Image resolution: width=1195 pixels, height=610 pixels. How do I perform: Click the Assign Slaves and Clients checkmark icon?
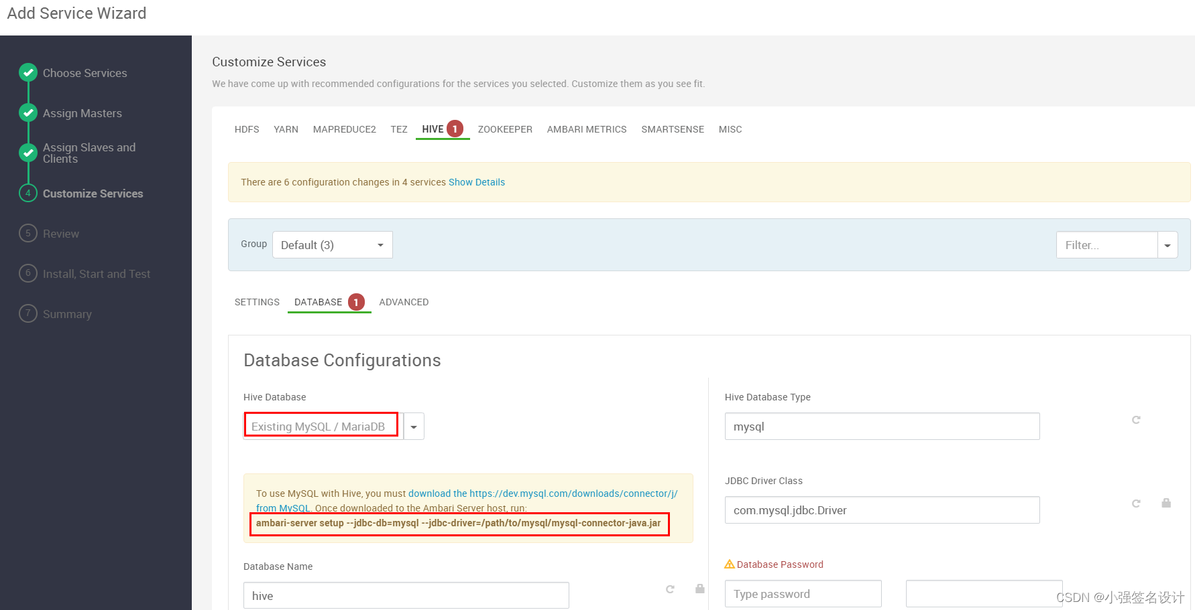(x=28, y=153)
